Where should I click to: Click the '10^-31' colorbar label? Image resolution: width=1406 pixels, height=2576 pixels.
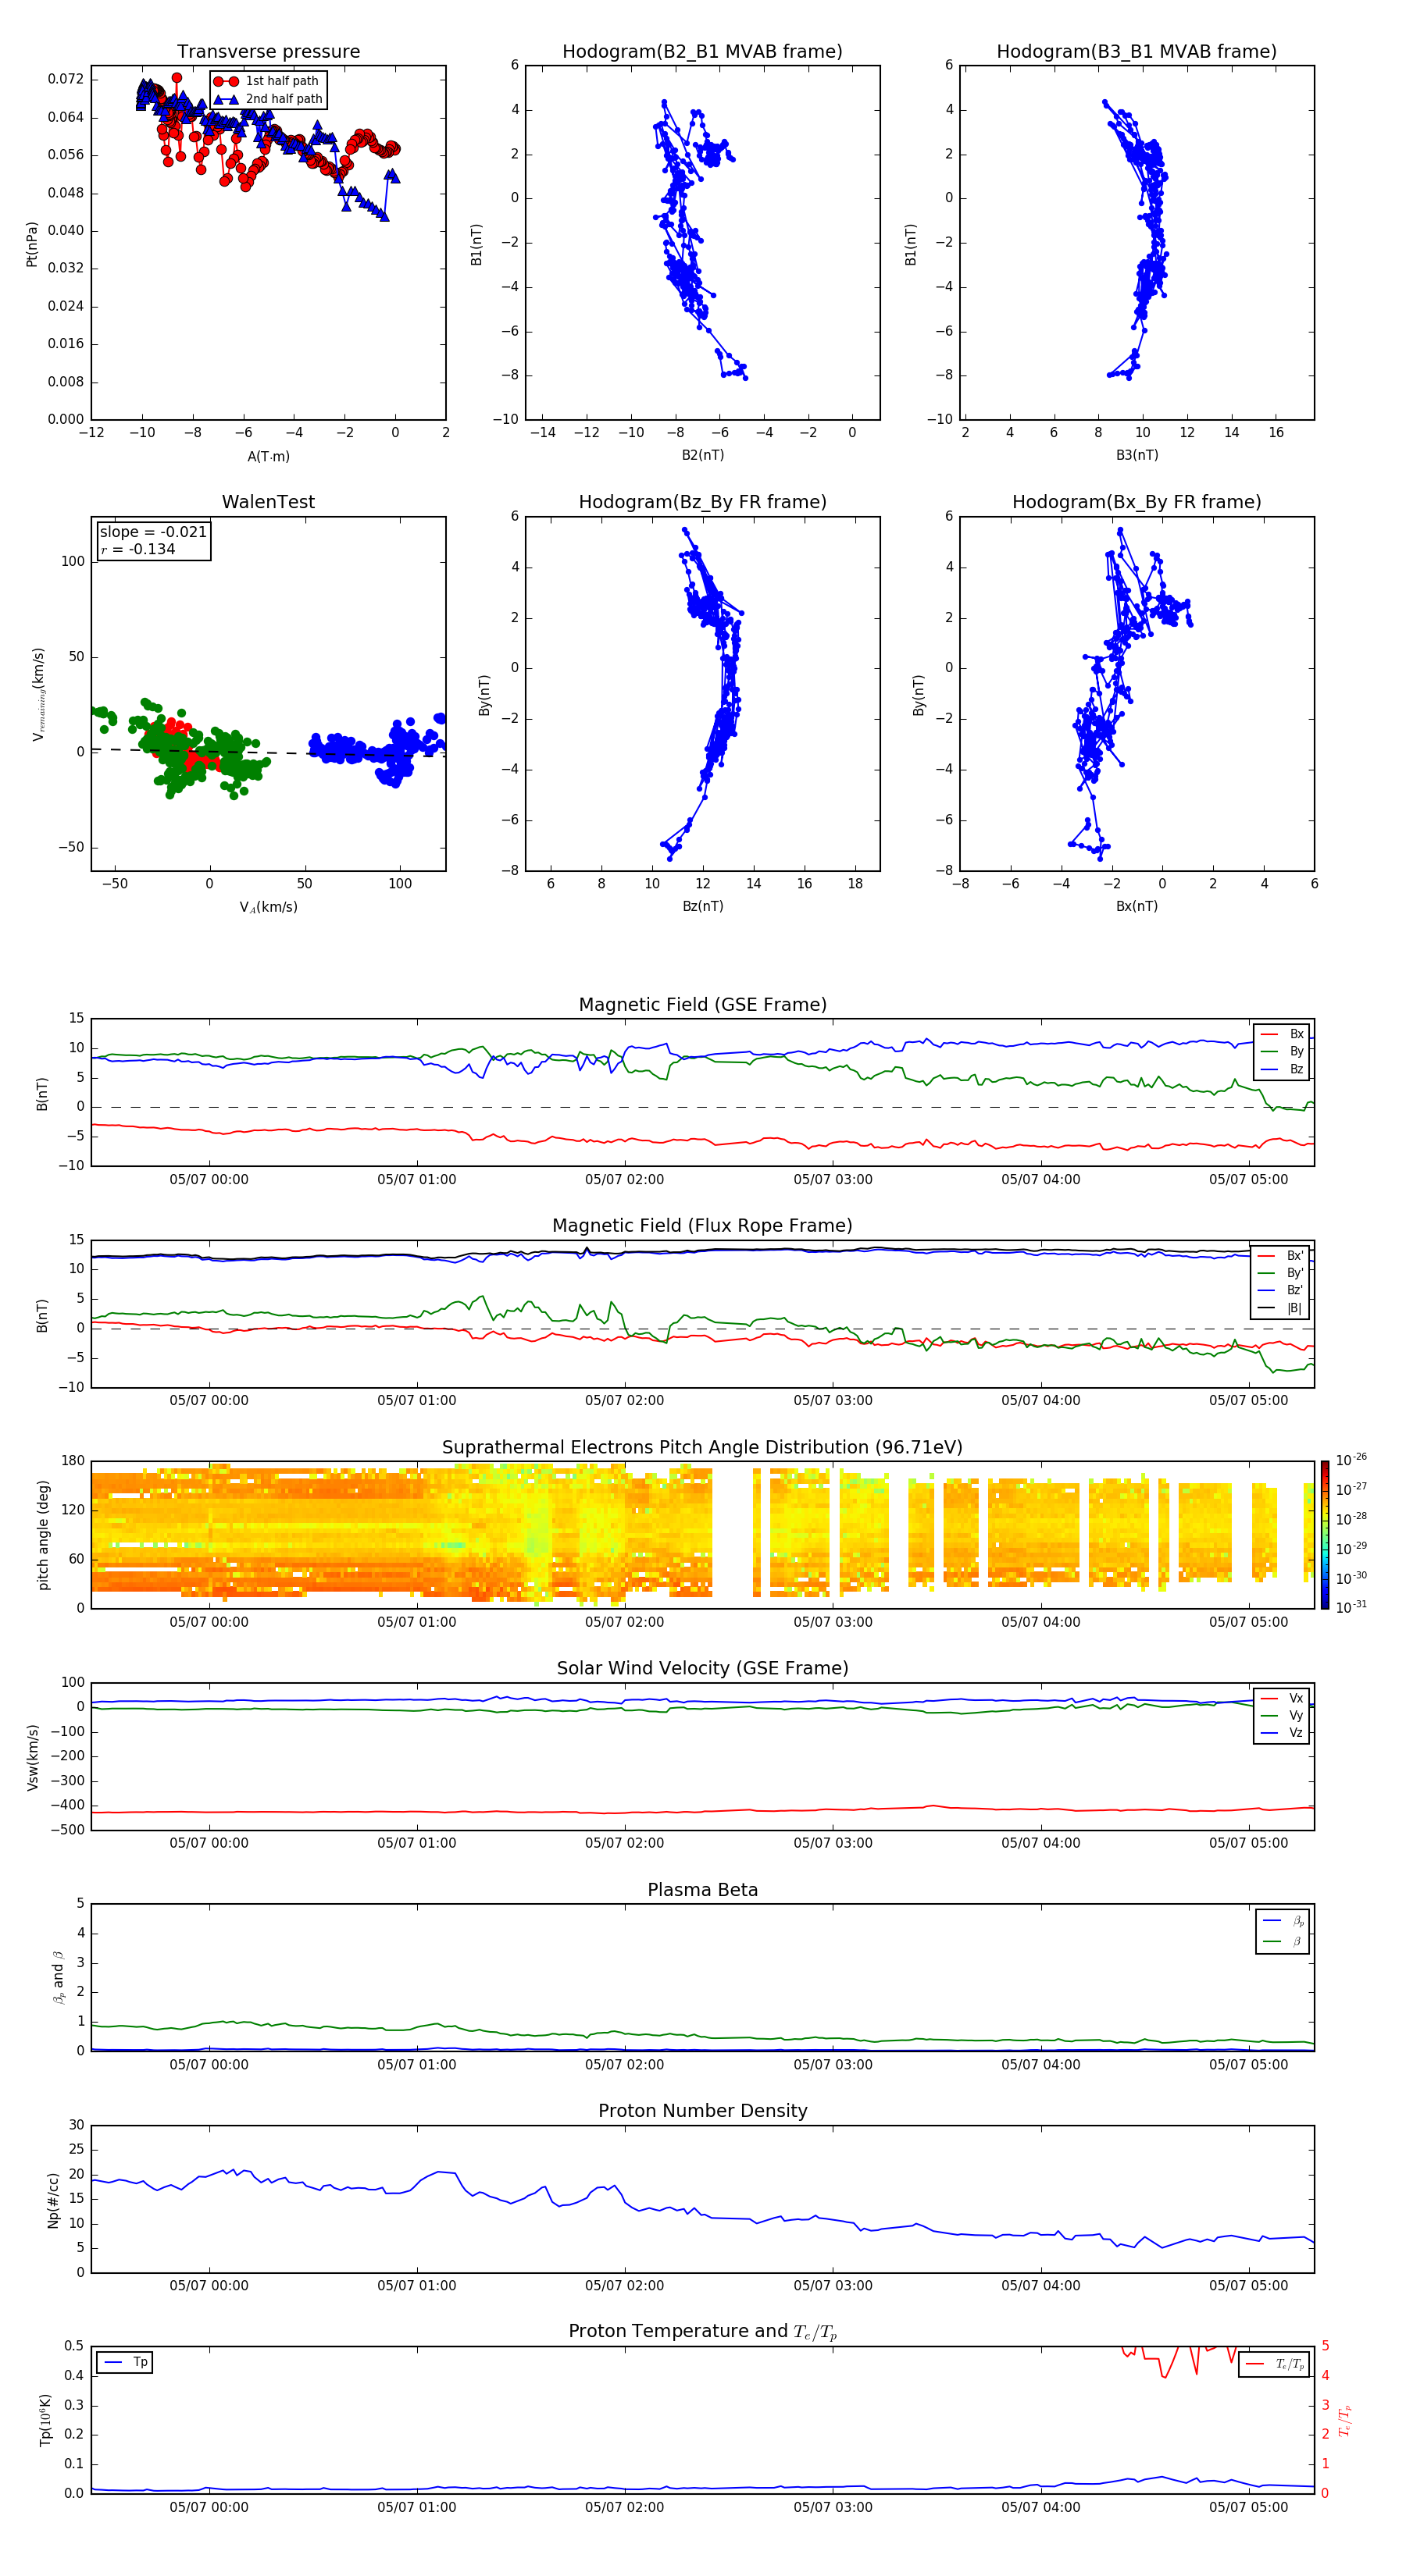pos(1351,1607)
